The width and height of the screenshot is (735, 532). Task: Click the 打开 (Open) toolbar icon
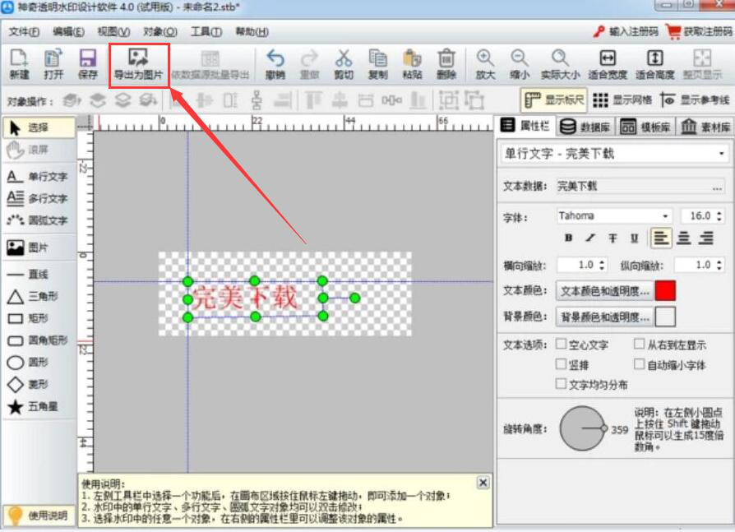point(53,64)
